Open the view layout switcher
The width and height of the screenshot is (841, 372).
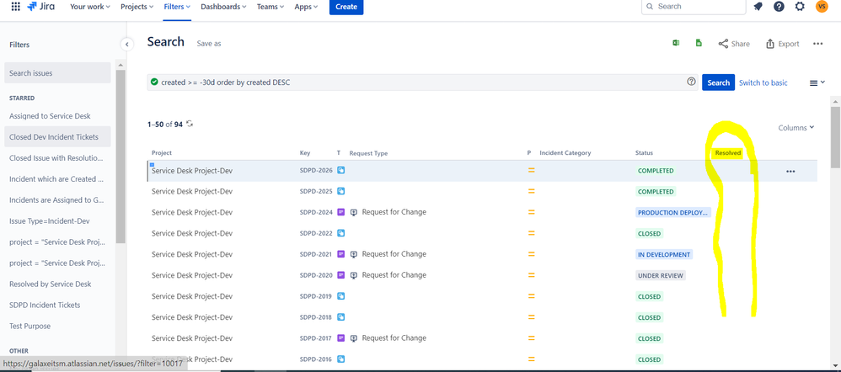pyautogui.click(x=817, y=82)
